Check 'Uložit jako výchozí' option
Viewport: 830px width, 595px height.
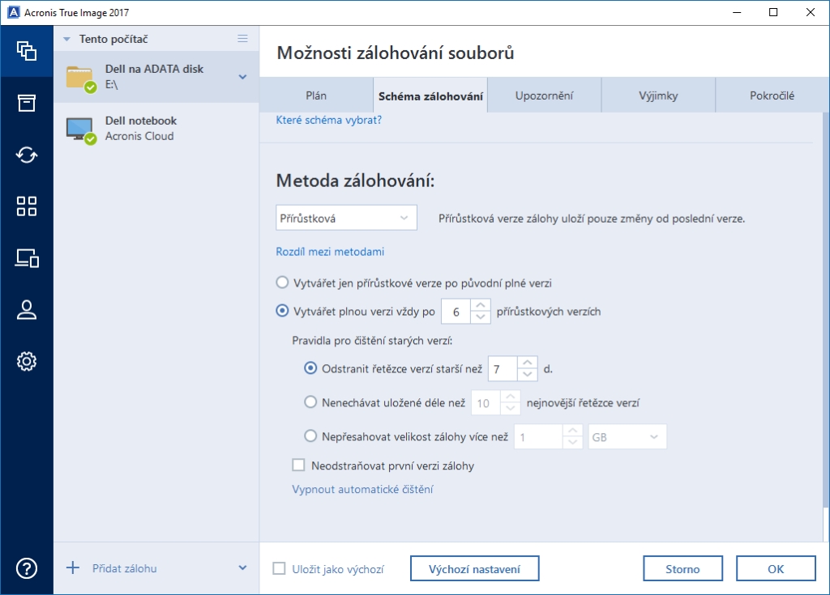[280, 569]
